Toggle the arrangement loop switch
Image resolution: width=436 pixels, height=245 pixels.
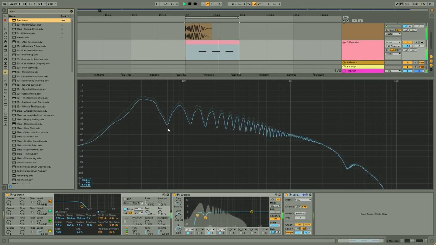254,4
